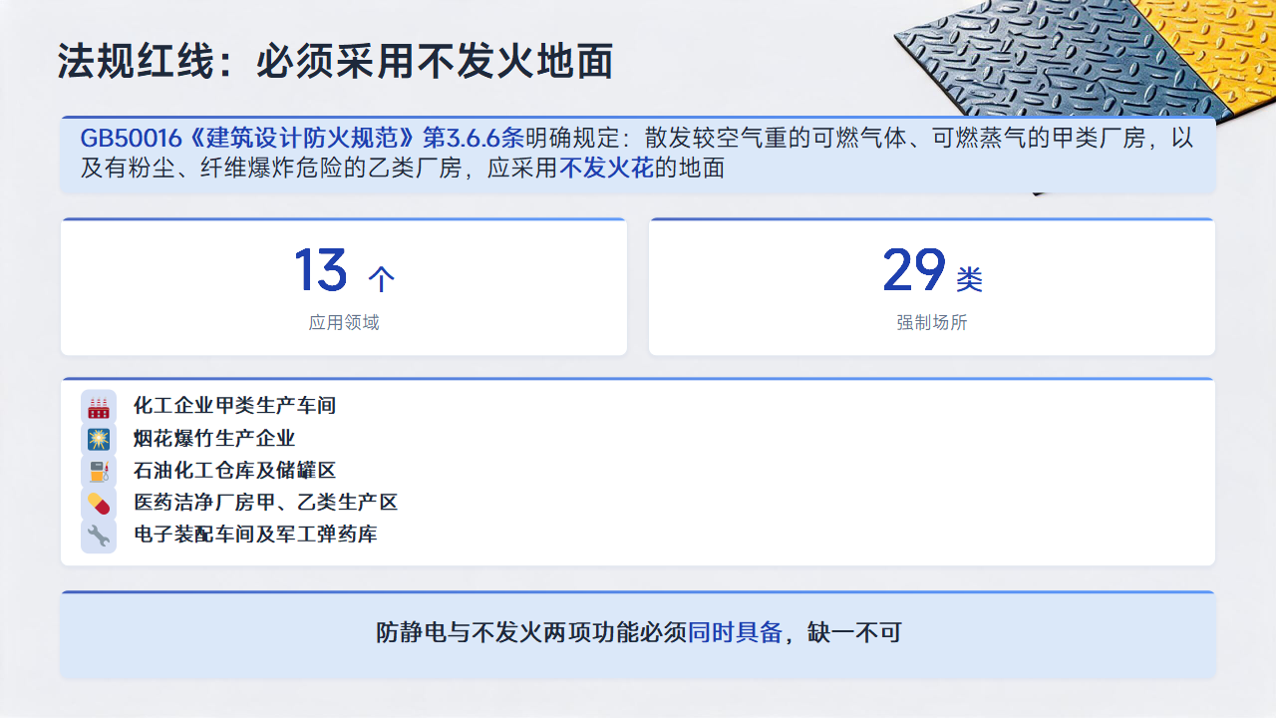Click the wrench icon beside 电子装配车间
The width and height of the screenshot is (1276, 718).
tap(99, 536)
